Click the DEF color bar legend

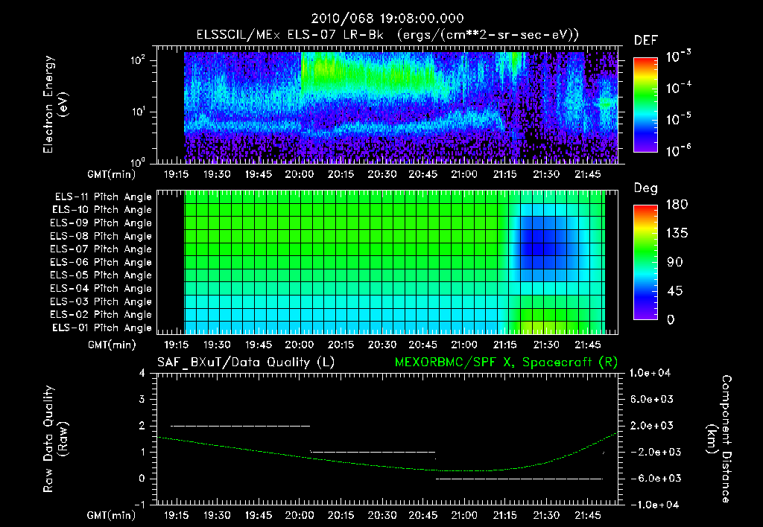pos(645,105)
